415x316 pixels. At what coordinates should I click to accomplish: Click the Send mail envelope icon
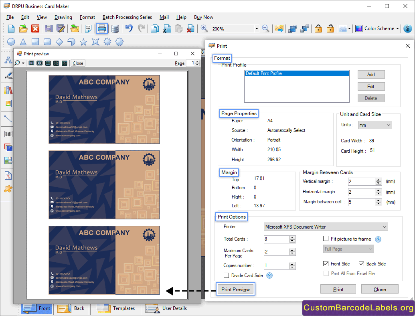click(x=279, y=28)
